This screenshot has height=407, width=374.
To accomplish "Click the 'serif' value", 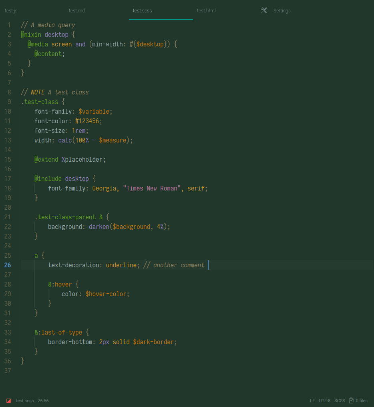I will coord(196,188).
